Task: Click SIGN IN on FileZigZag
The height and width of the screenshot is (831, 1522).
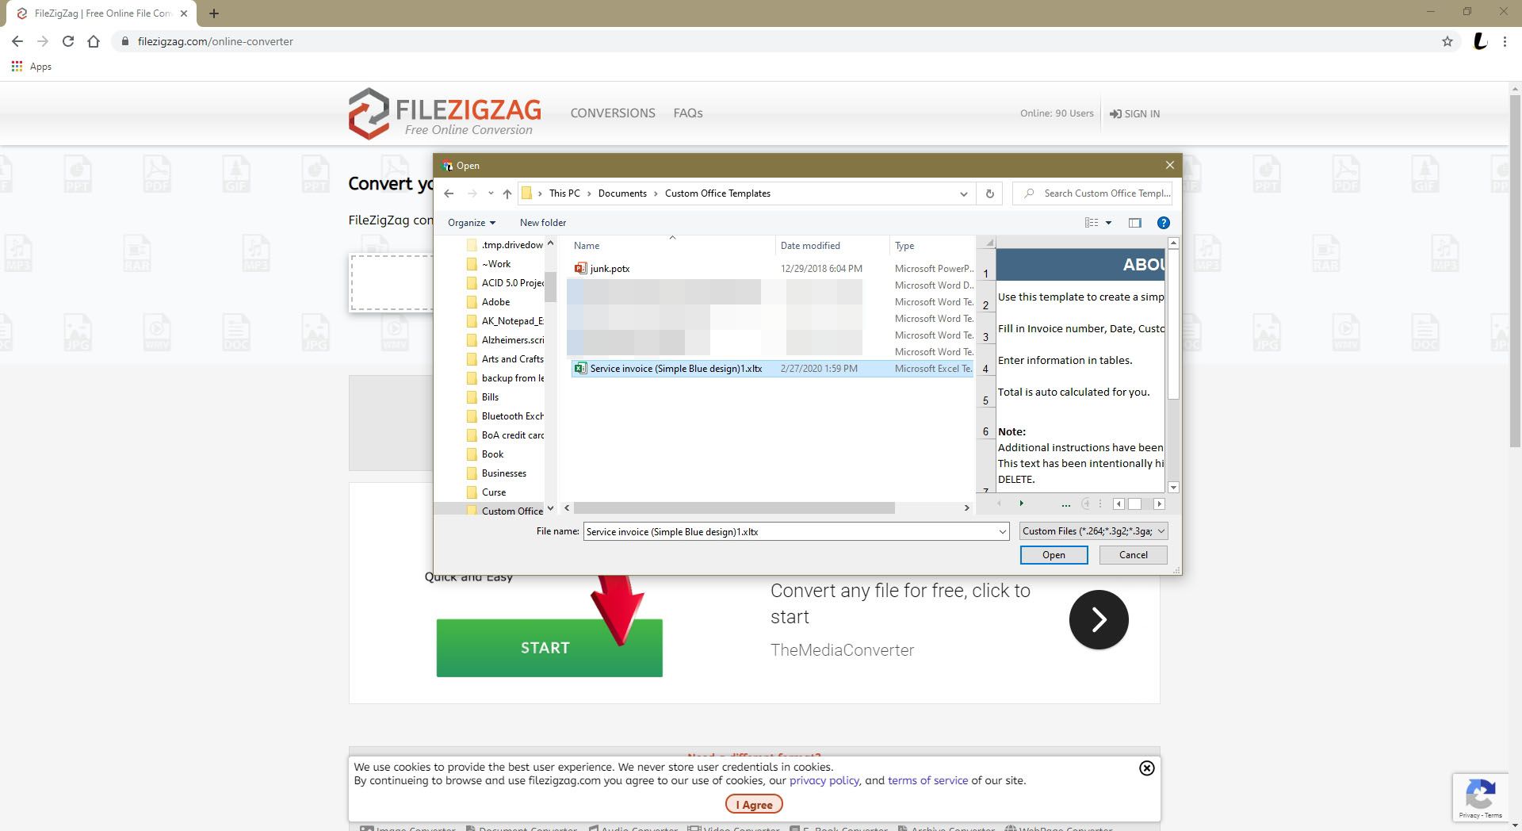Action: click(1134, 114)
